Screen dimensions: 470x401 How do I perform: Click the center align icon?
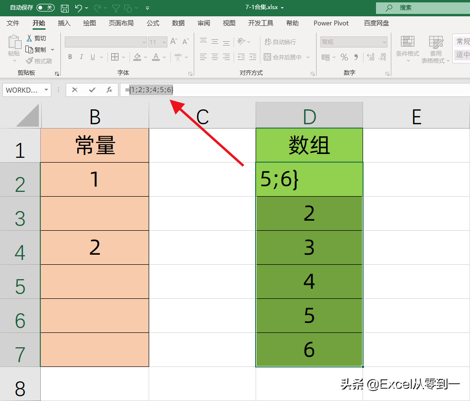click(215, 57)
